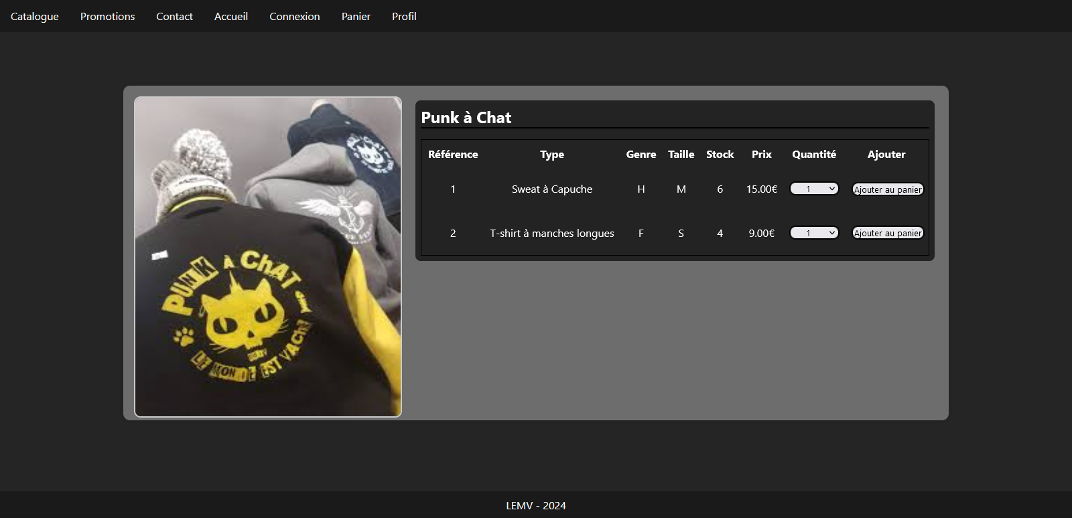This screenshot has height=518, width=1072.
Task: Click the Punk à Chat product title
Action: [466, 118]
